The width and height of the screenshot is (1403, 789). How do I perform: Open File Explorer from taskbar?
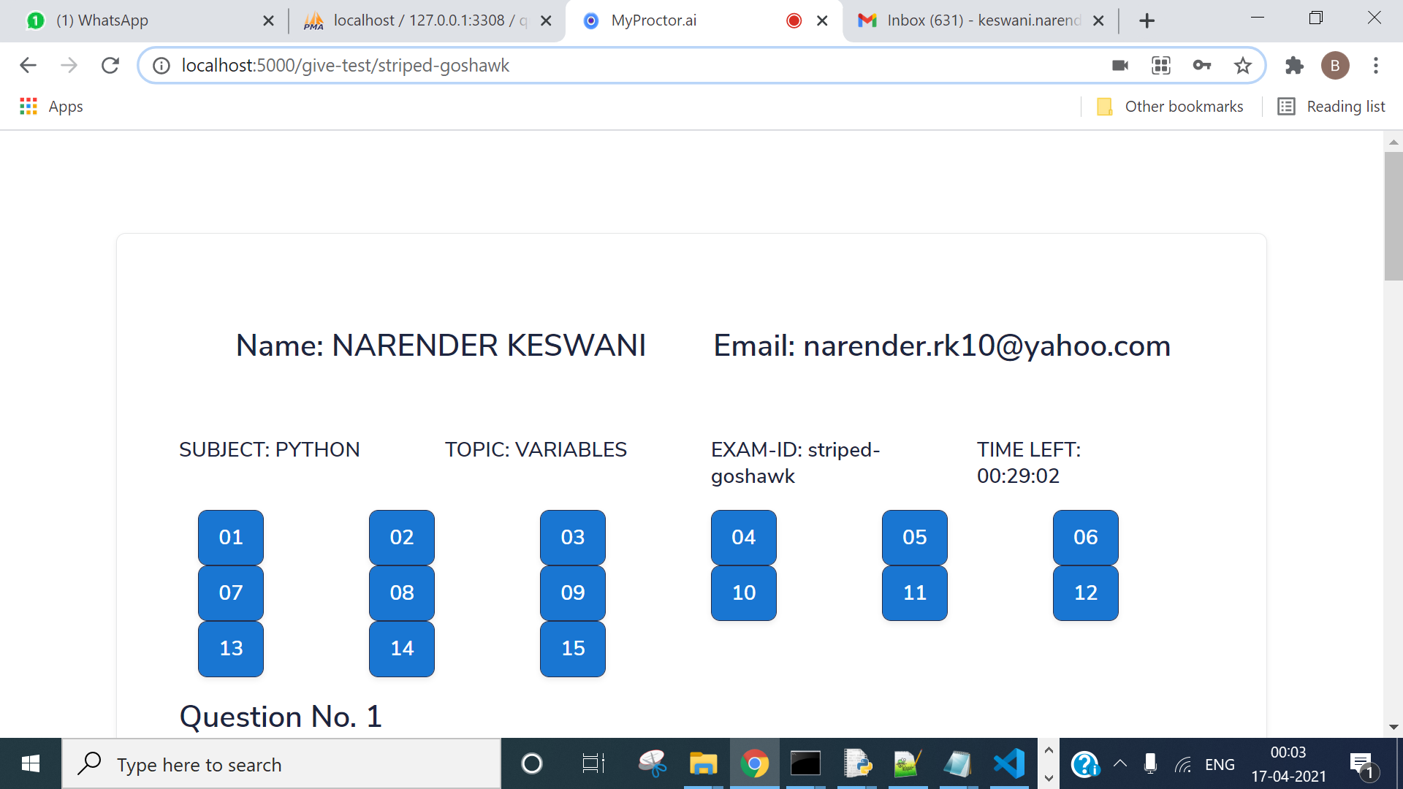[703, 764]
